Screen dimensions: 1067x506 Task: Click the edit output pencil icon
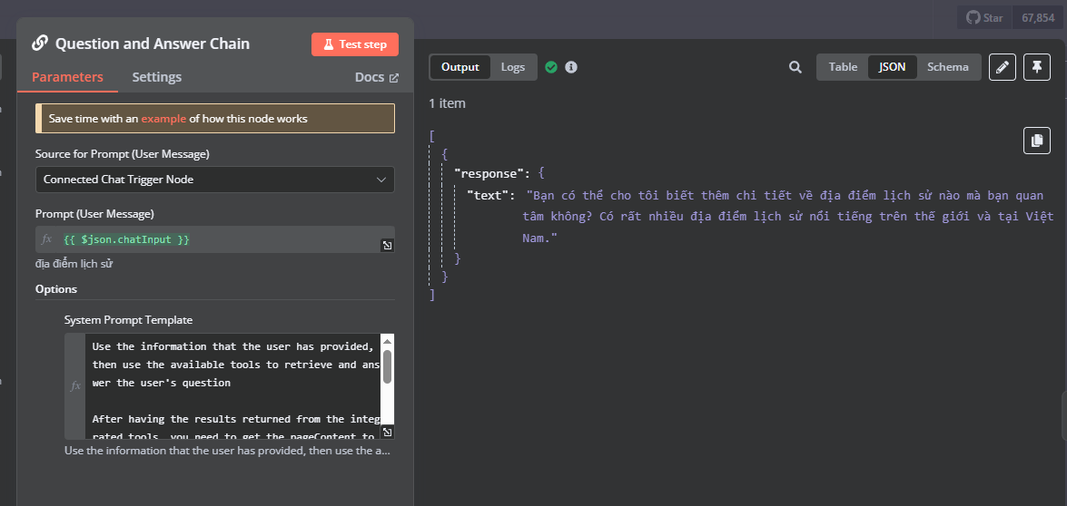coord(1003,67)
